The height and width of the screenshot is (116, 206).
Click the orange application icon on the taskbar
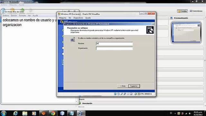43,113
